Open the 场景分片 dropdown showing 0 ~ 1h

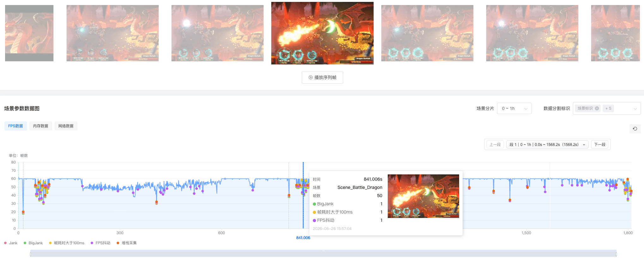point(514,108)
